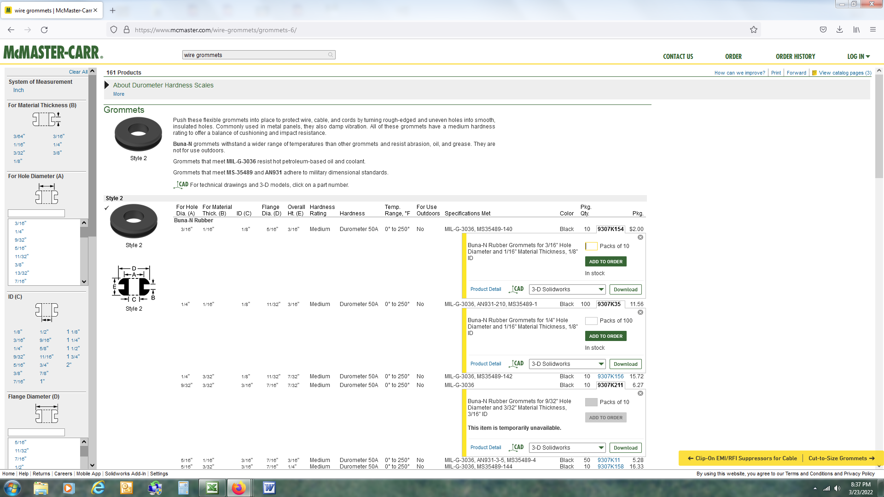
Task: Click the site identity lock icon
Action: pos(127,30)
